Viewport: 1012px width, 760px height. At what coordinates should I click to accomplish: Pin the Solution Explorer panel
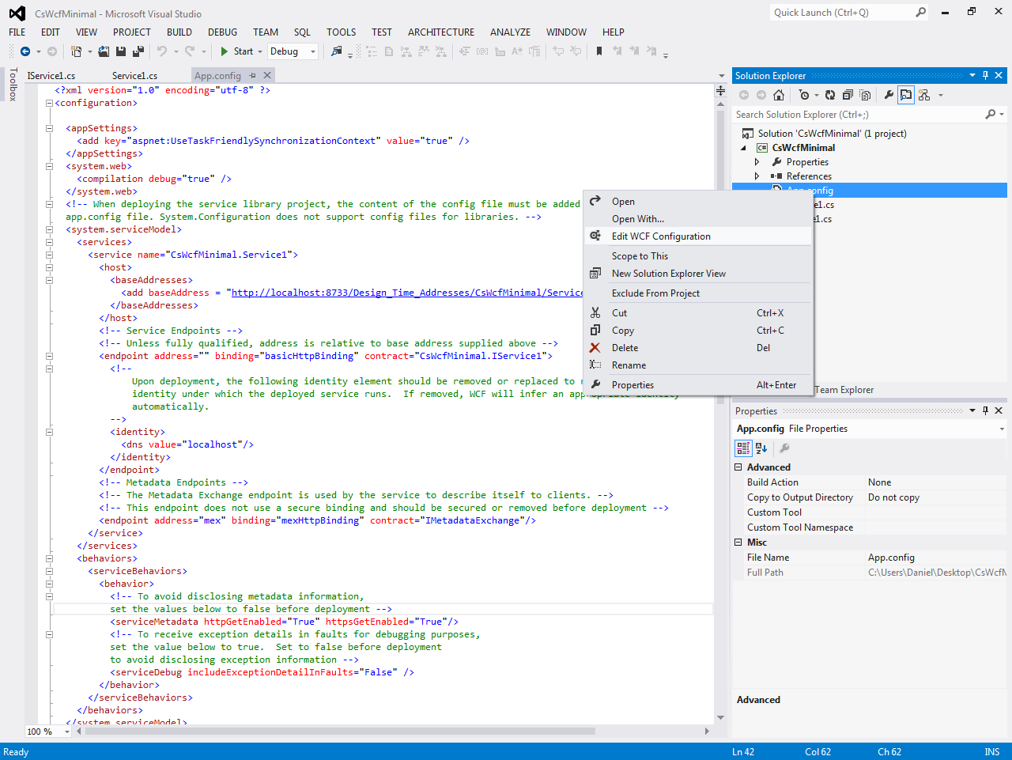pyautogui.click(x=984, y=75)
